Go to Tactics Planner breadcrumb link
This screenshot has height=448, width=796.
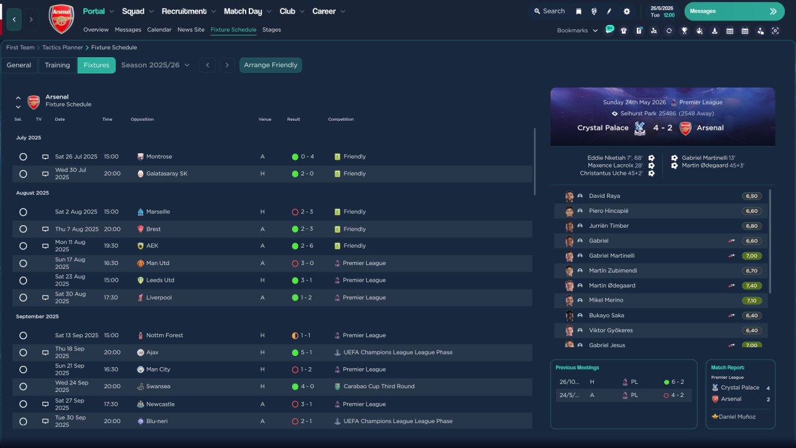63,47
